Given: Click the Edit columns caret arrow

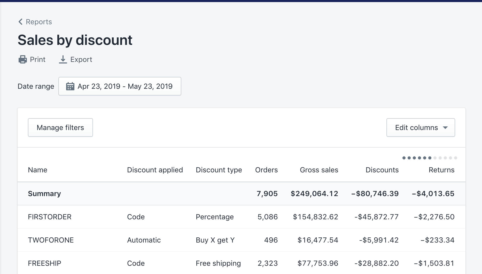Looking at the screenshot, I should [445, 127].
